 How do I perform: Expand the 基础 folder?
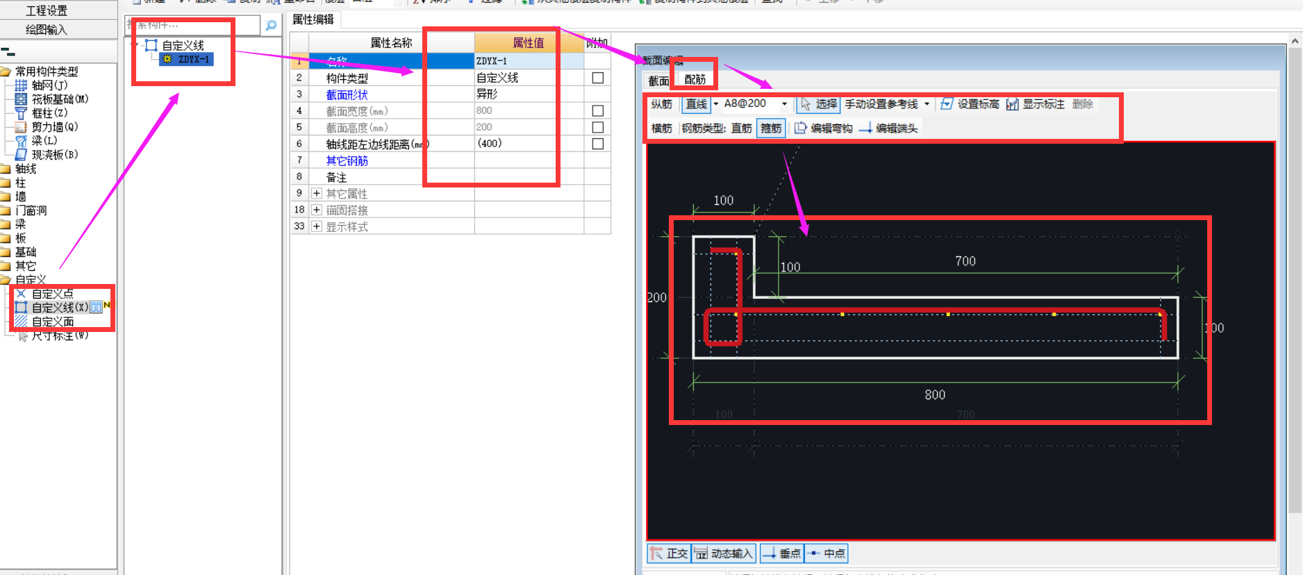(x=6, y=252)
